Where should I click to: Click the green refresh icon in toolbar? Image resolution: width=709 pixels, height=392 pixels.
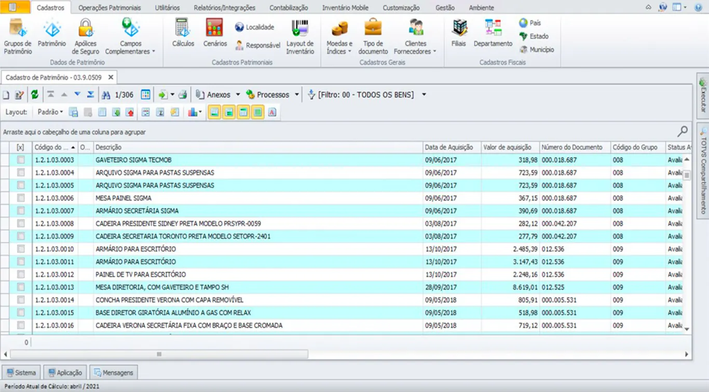34,95
